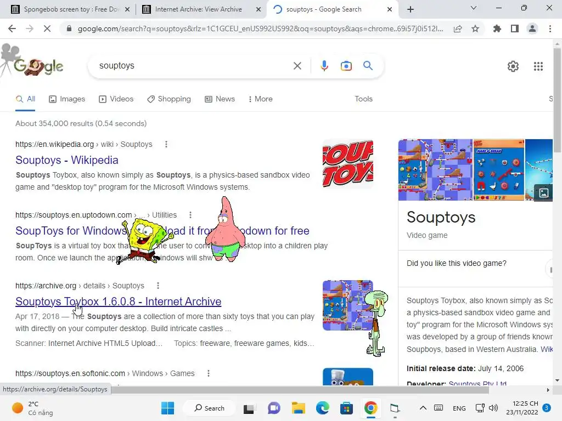Select the Videos search tab

click(116, 99)
